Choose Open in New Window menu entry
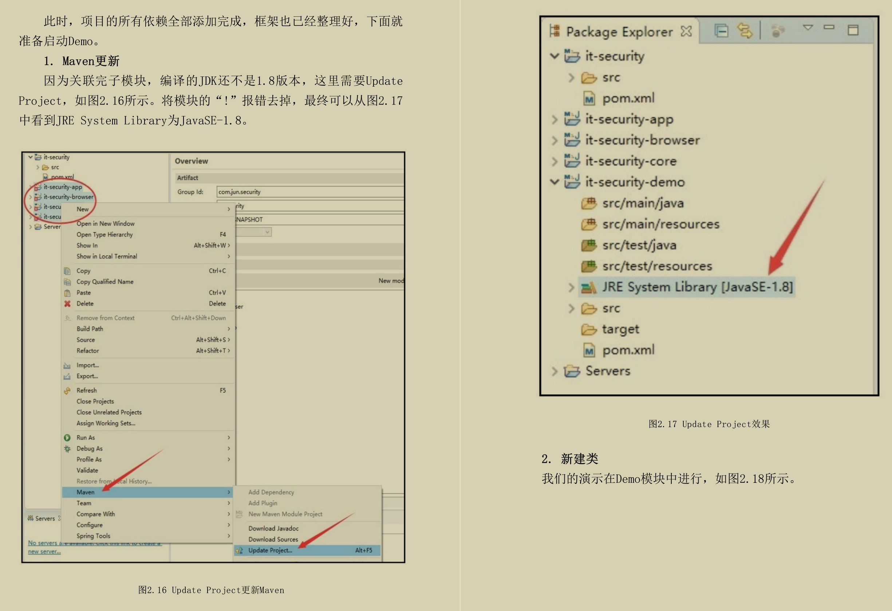Image resolution: width=892 pixels, height=611 pixels. pos(148,223)
